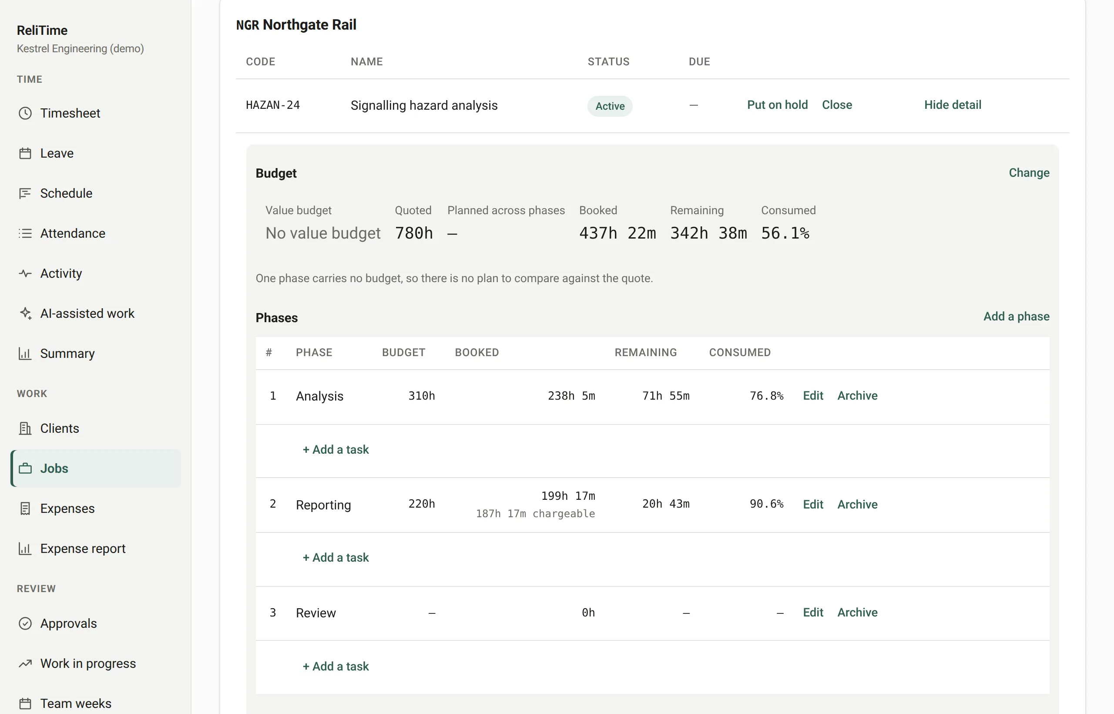This screenshot has width=1114, height=714.
Task: Edit the Analysis phase
Action: (x=813, y=395)
